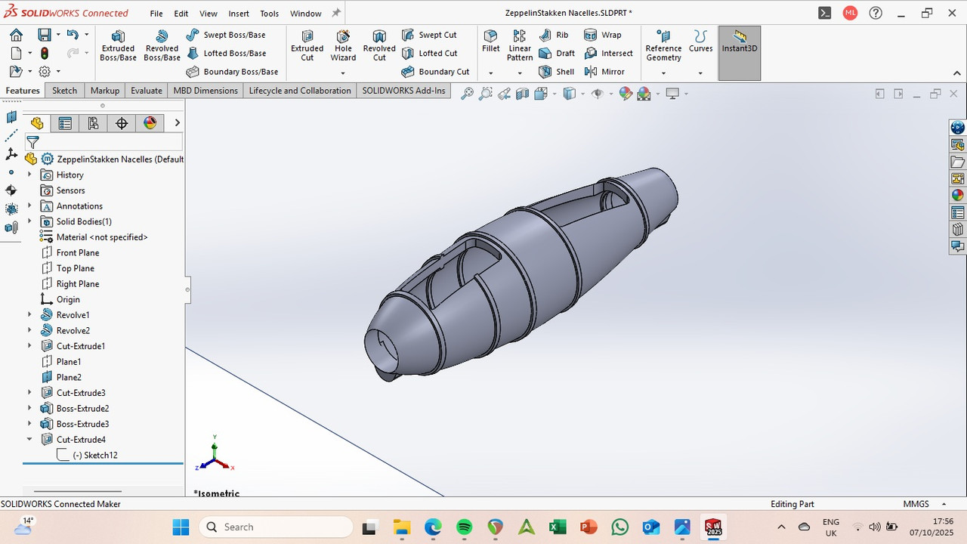Click the taskbar Search box
Viewport: 967px width, 544px height.
(x=276, y=527)
